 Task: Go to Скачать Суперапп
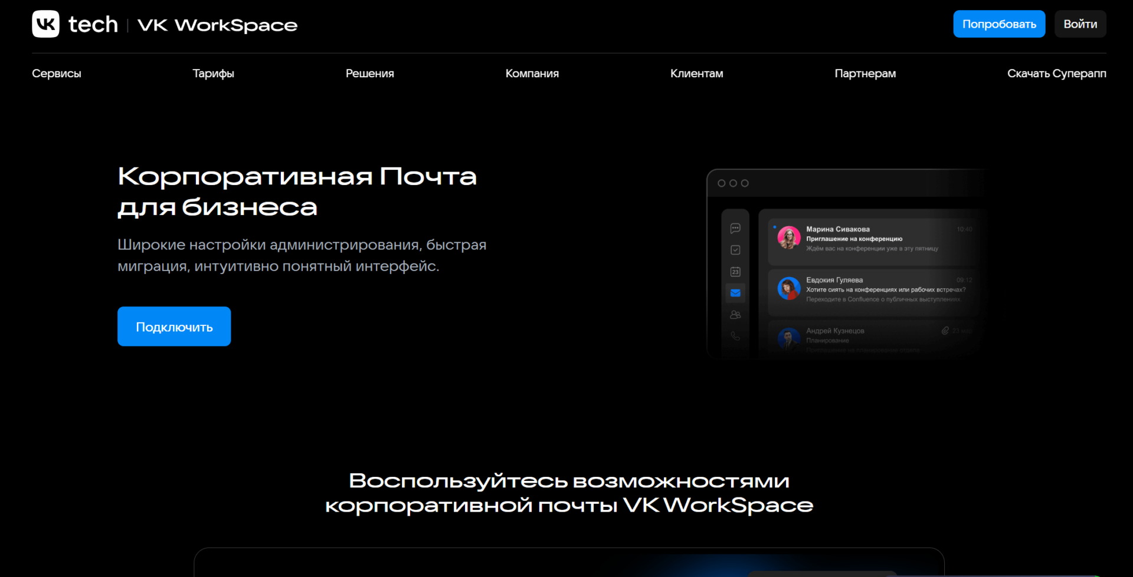click(1057, 74)
